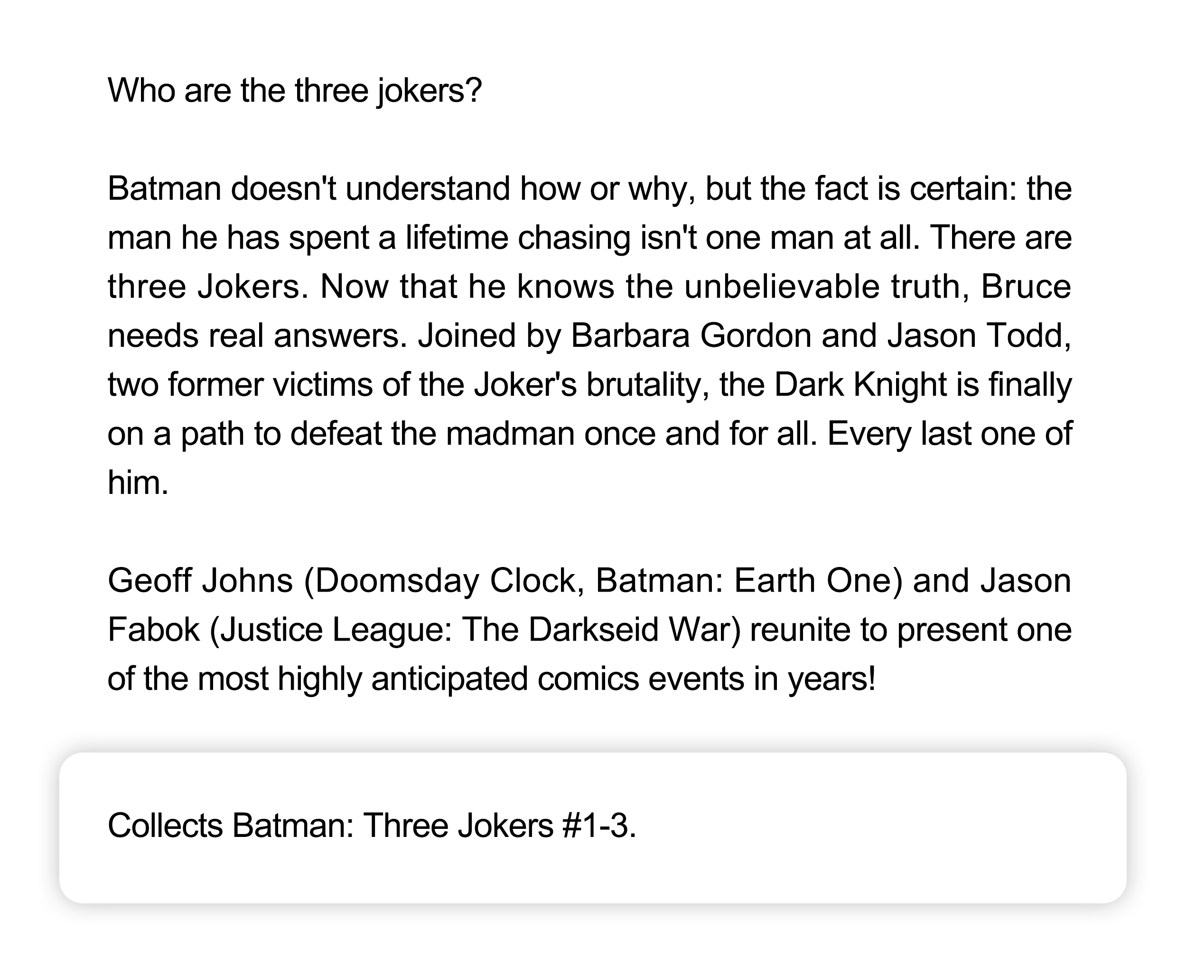Click the phrase "Every last one of"
Viewport: 1177px width, 966px height.
click(949, 434)
